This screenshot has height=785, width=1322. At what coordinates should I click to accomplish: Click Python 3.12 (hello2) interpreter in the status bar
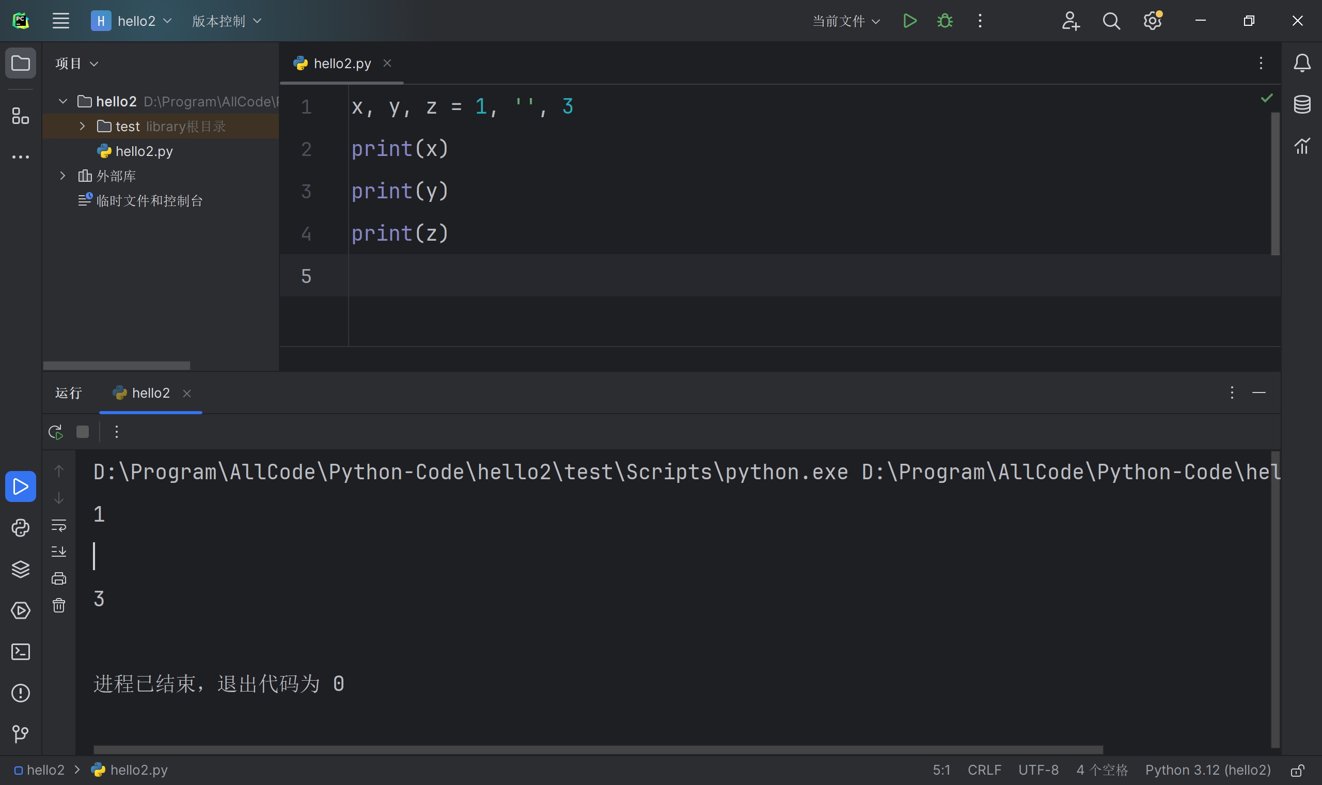(x=1208, y=770)
